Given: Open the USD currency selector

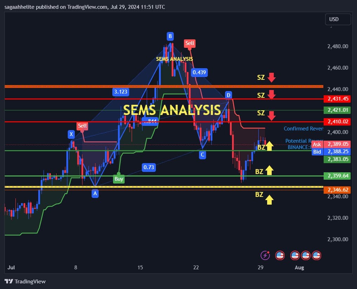Looking at the screenshot, I should (338, 19).
